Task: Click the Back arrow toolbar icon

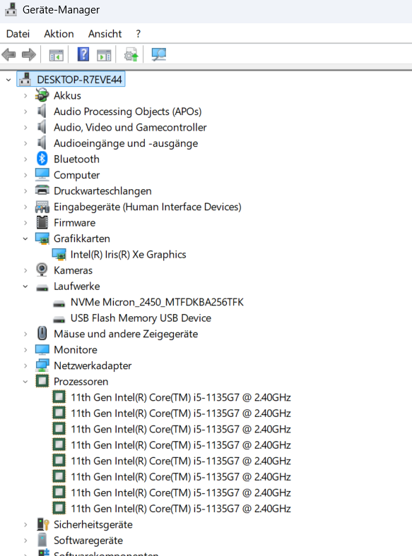Action: click(9, 54)
